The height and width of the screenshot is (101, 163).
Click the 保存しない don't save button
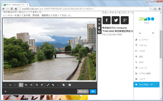point(83,91)
